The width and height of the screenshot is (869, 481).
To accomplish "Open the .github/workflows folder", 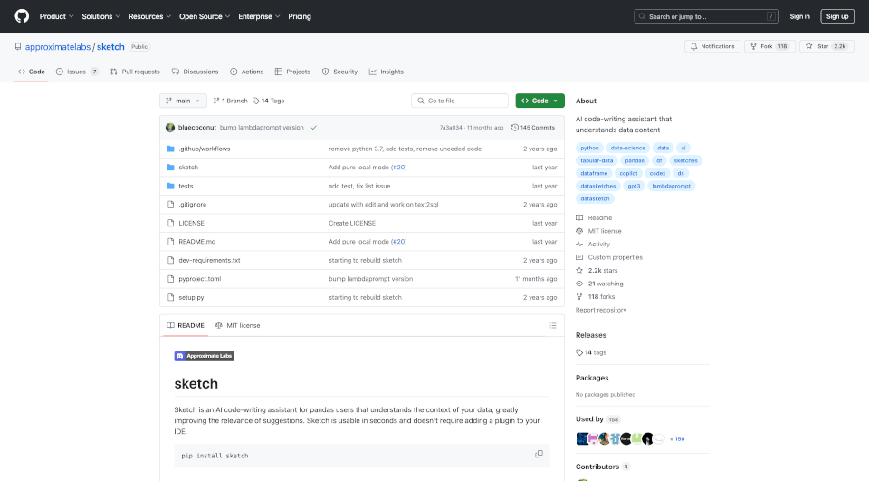I will coord(204,149).
